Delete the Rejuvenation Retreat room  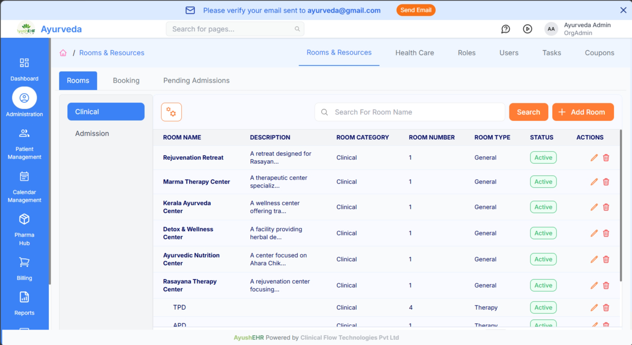606,157
